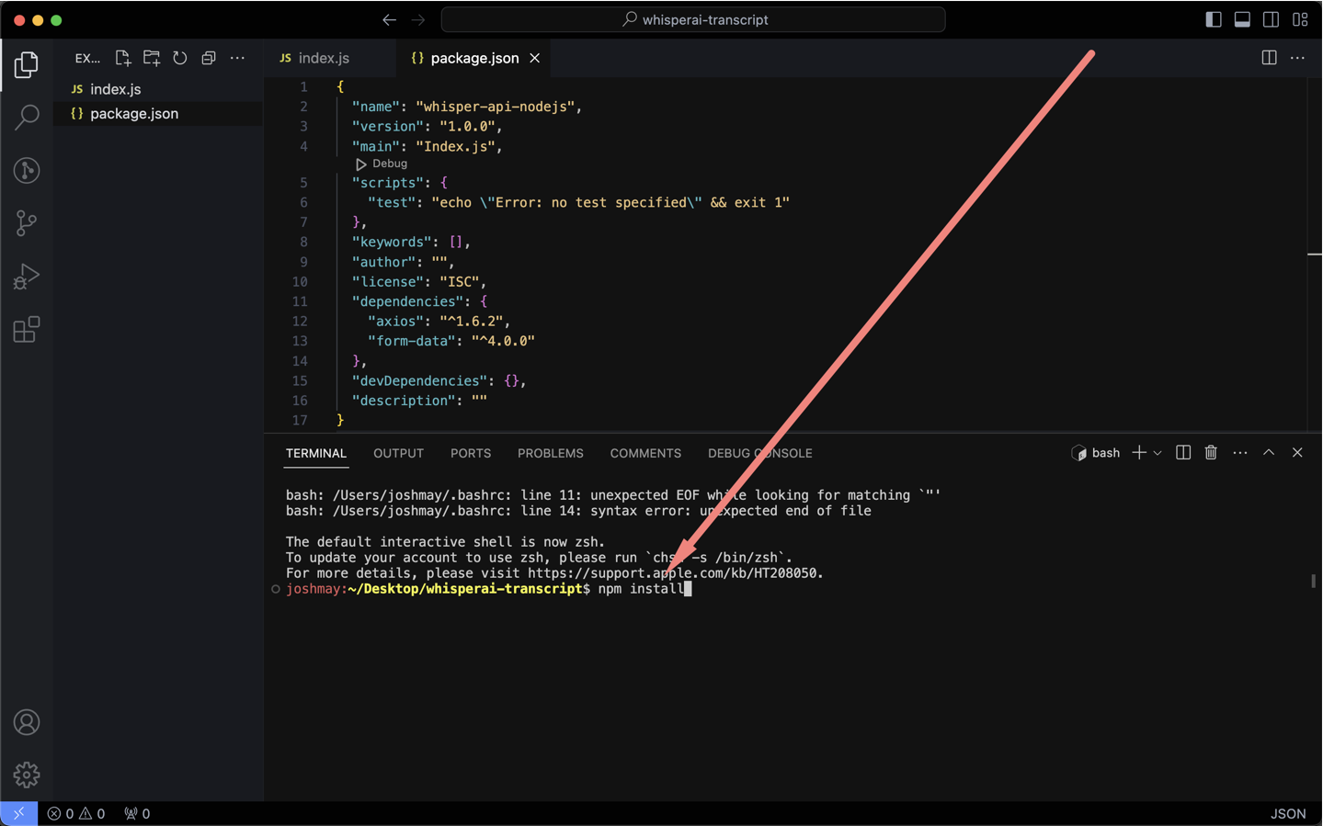The width and height of the screenshot is (1323, 826).
Task: Switch to the DEBUG CONSOLE tab
Action: tap(760, 453)
